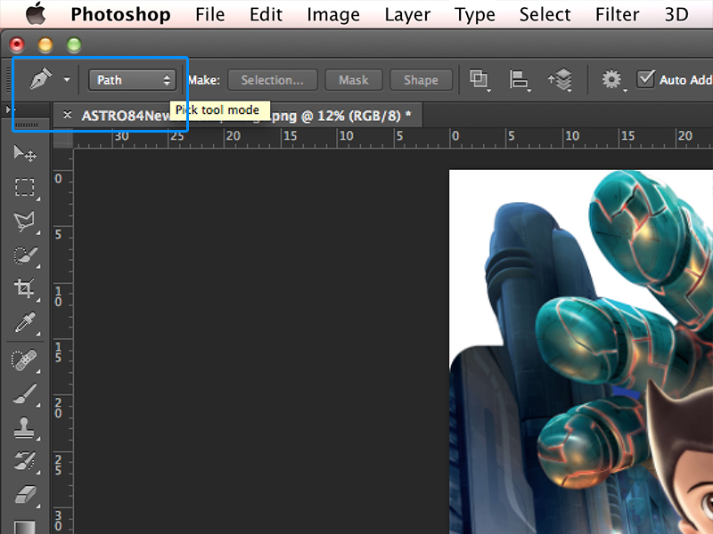Viewport: 713px width, 534px height.
Task: Select the Spot Healing Brush tool
Action: click(24, 360)
